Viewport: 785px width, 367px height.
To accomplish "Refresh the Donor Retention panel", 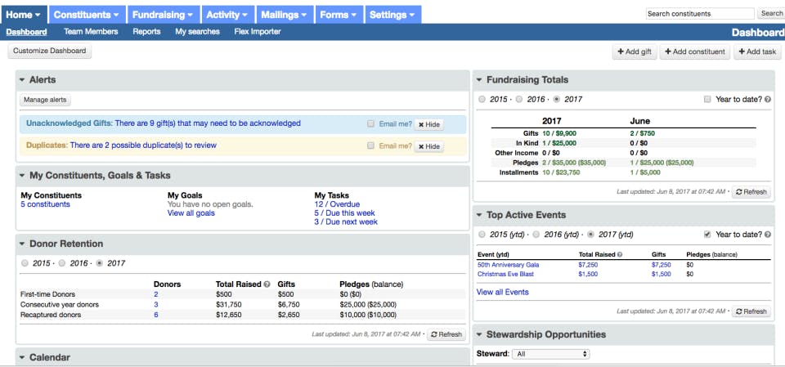I will pyautogui.click(x=446, y=334).
